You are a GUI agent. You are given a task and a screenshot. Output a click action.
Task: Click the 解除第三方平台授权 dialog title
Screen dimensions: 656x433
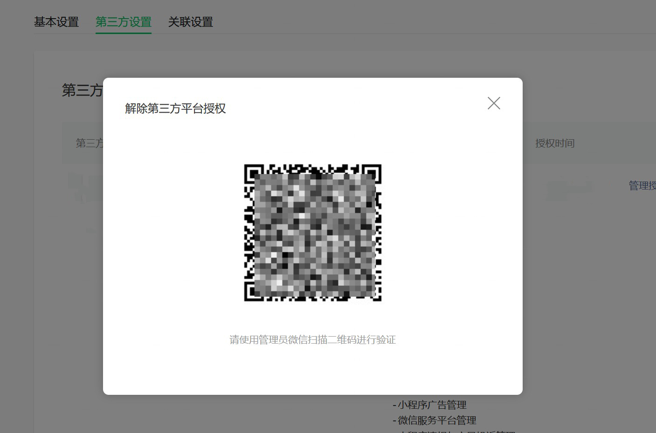click(x=175, y=108)
